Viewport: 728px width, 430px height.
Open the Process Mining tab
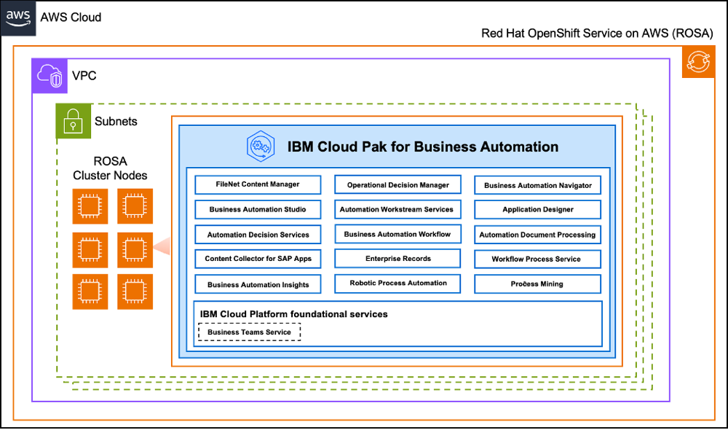coord(537,284)
